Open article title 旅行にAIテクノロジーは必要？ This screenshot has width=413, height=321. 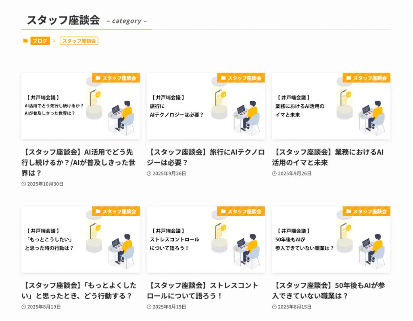tap(206, 157)
